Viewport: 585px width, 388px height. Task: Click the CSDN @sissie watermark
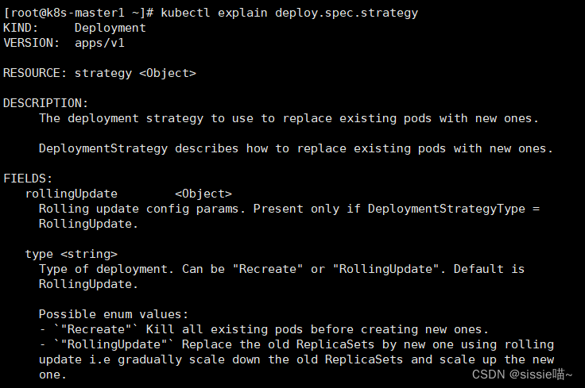[x=522, y=375]
